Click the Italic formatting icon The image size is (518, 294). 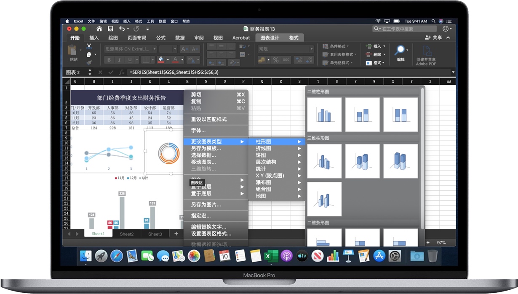(x=119, y=60)
